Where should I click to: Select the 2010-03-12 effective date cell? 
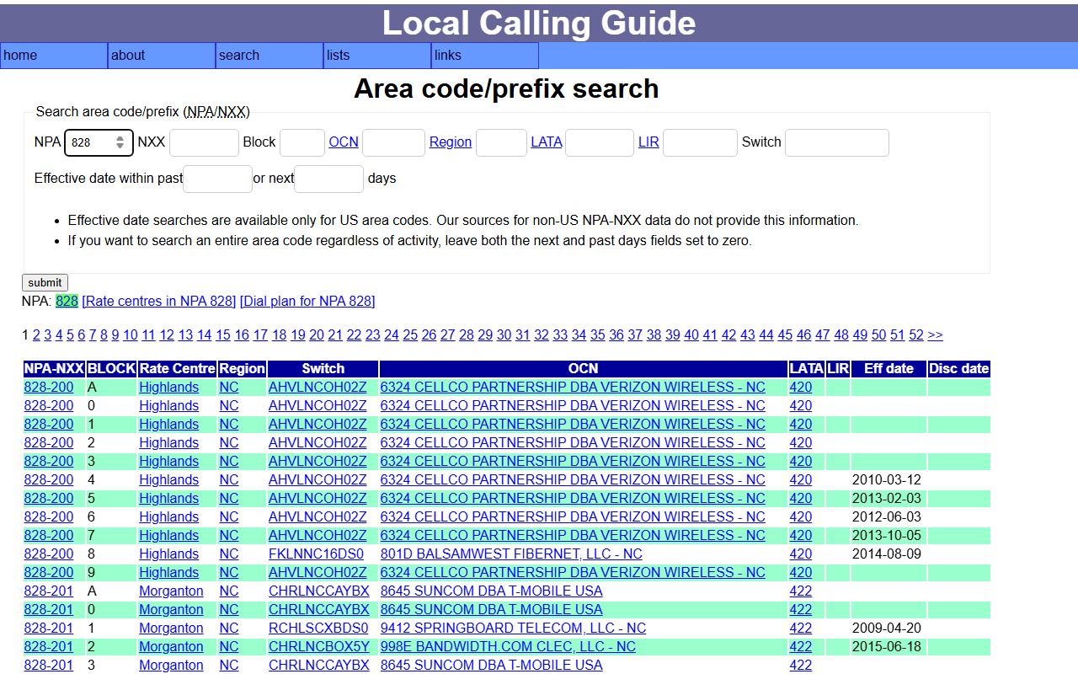click(887, 480)
